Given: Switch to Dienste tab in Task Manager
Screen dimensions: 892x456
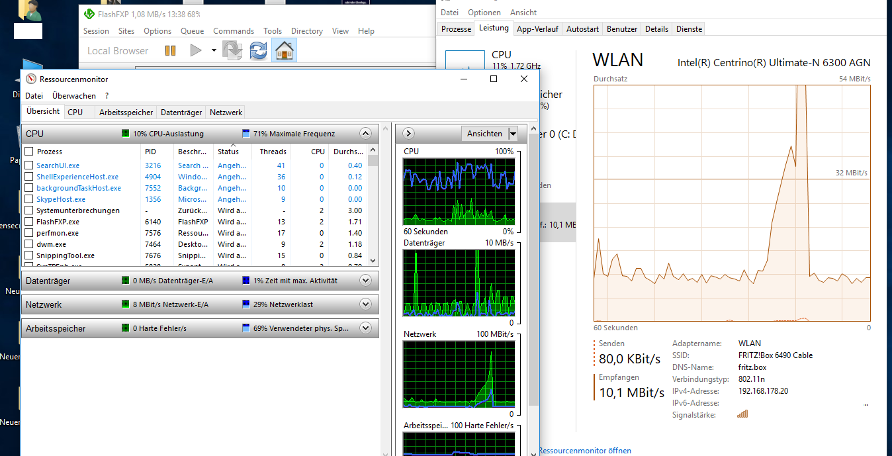Looking at the screenshot, I should point(689,29).
